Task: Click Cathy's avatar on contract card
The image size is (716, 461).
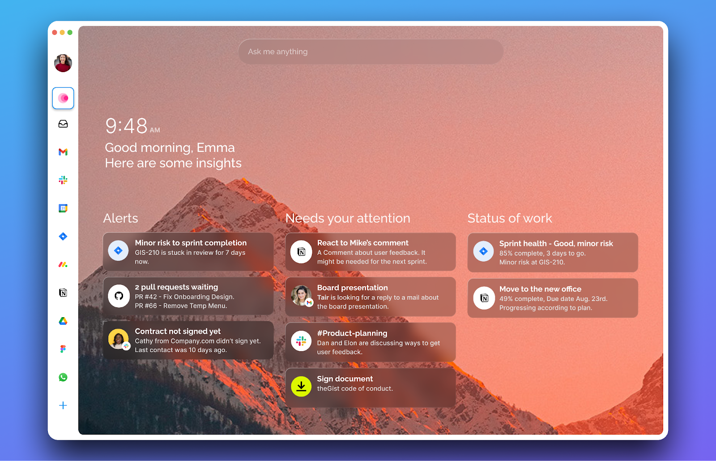Action: [x=119, y=340]
